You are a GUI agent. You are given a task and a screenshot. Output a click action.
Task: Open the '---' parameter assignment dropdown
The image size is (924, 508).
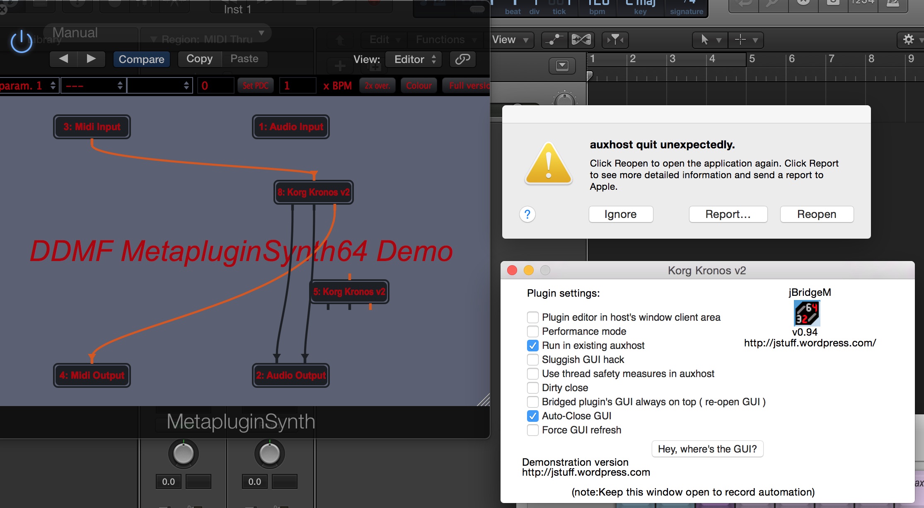(94, 86)
